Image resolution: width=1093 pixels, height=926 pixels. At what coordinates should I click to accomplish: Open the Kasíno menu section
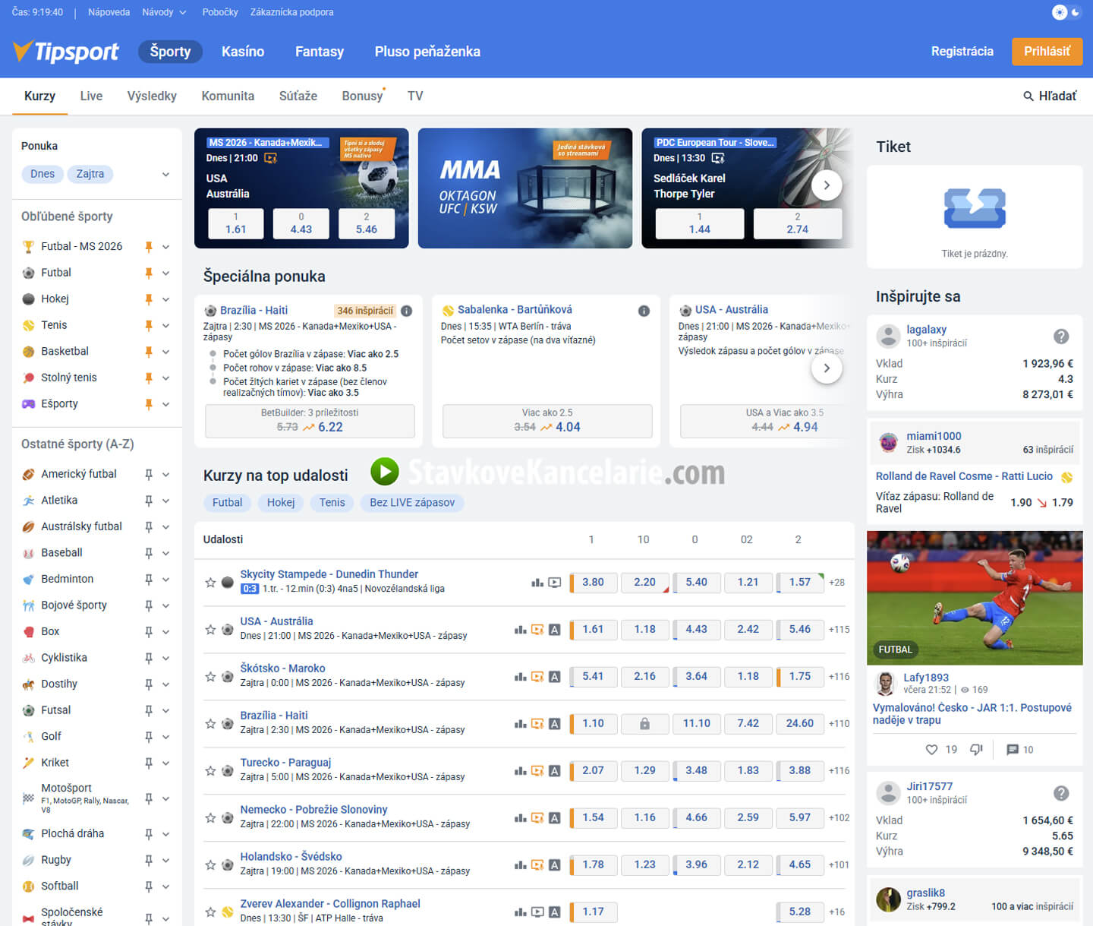tap(243, 52)
